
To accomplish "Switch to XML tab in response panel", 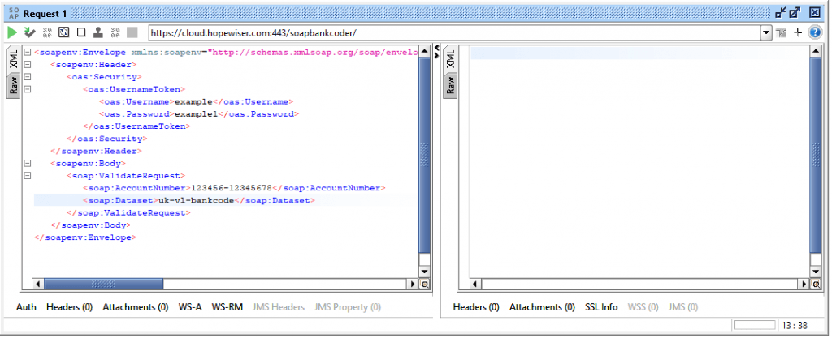I will click(x=451, y=58).
